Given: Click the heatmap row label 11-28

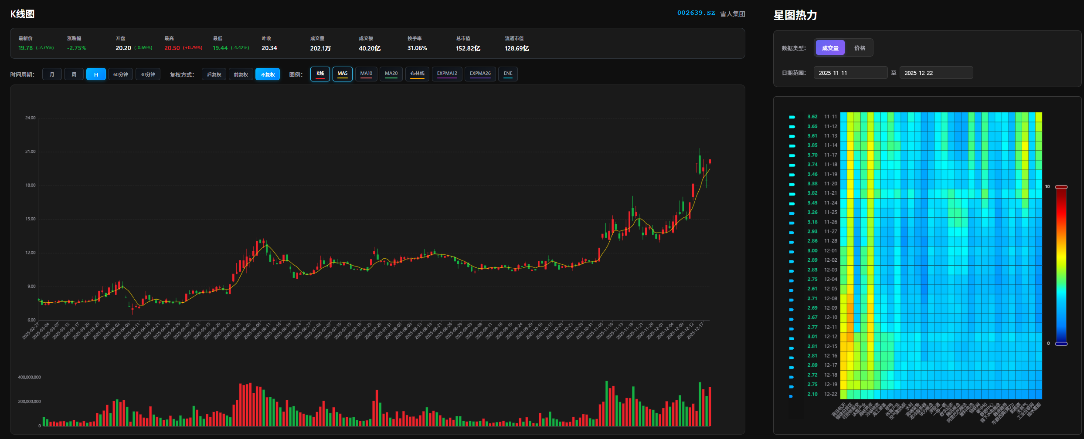Looking at the screenshot, I should tap(830, 241).
